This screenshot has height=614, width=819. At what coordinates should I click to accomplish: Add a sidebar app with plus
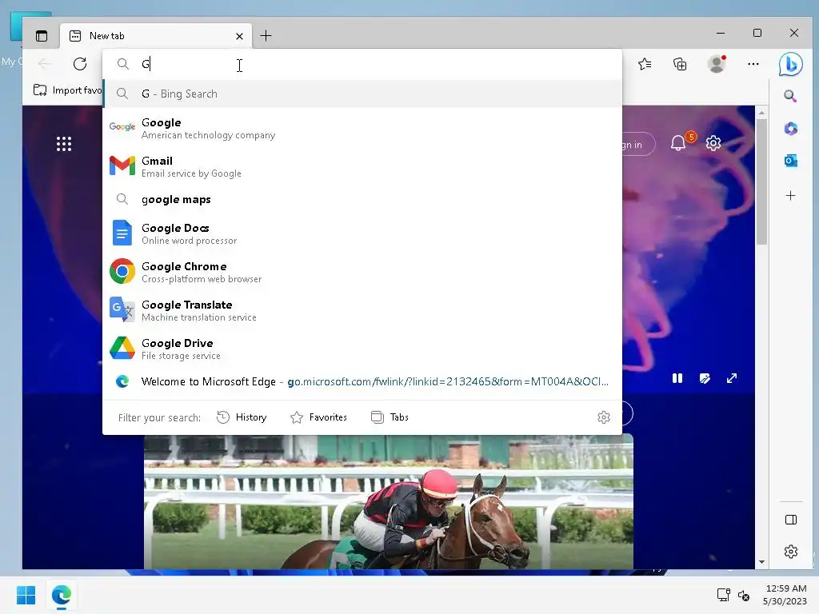[791, 196]
